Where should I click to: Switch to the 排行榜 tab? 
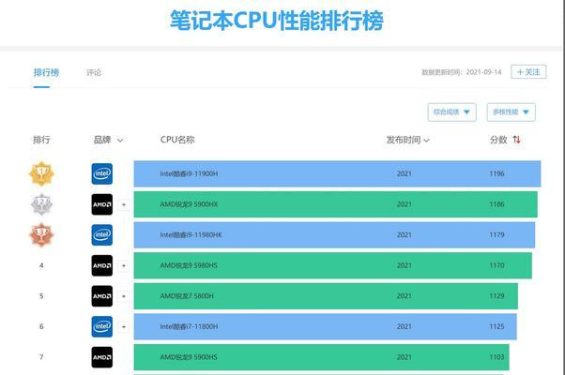(46, 72)
